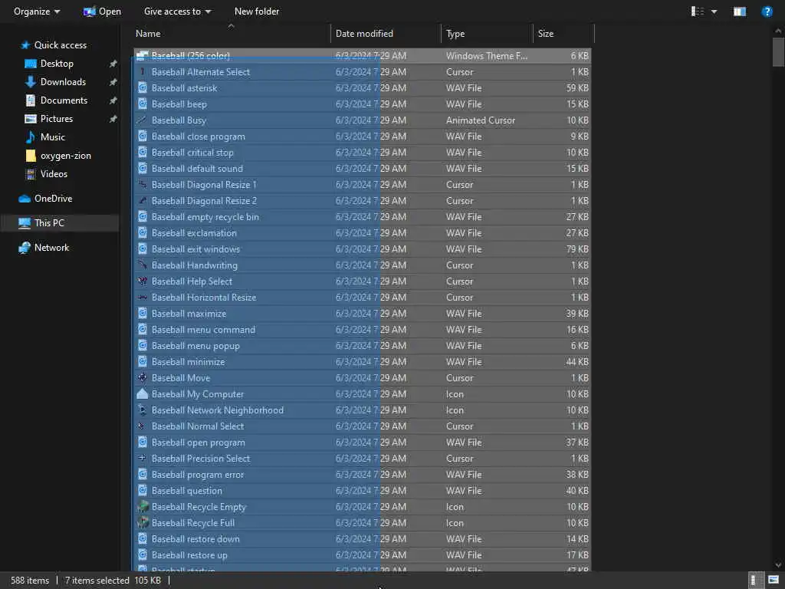Open the Organize dropdown menu
The width and height of the screenshot is (785, 589).
point(37,11)
